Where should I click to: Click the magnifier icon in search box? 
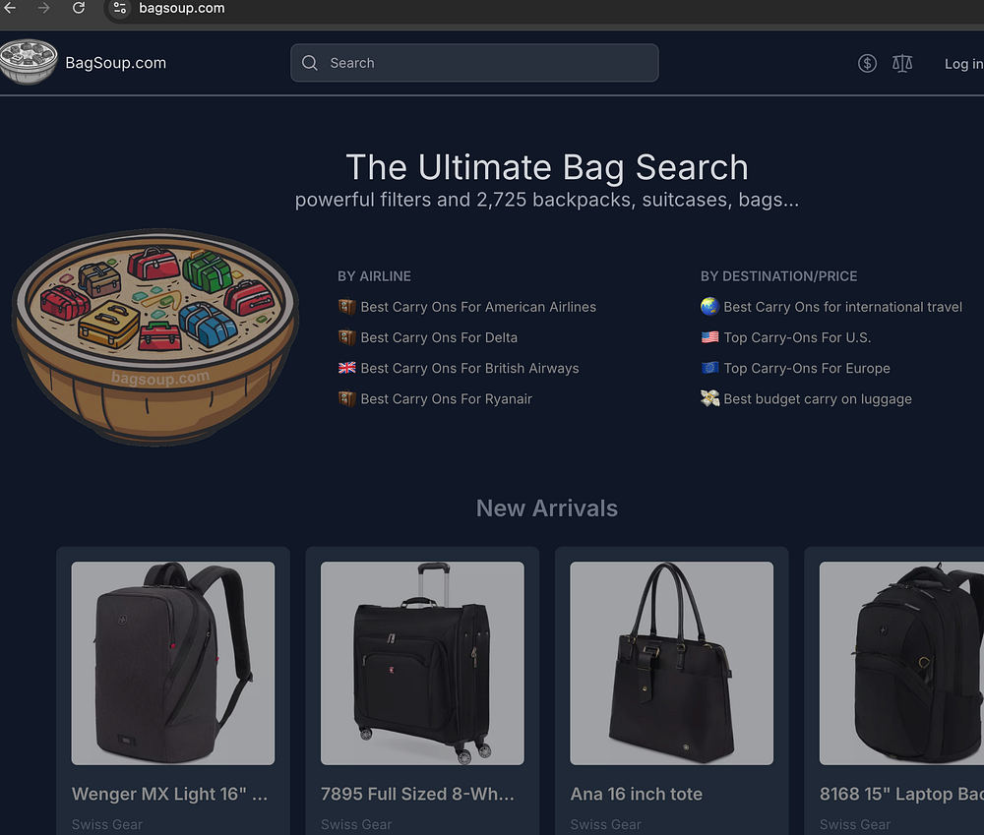(310, 63)
